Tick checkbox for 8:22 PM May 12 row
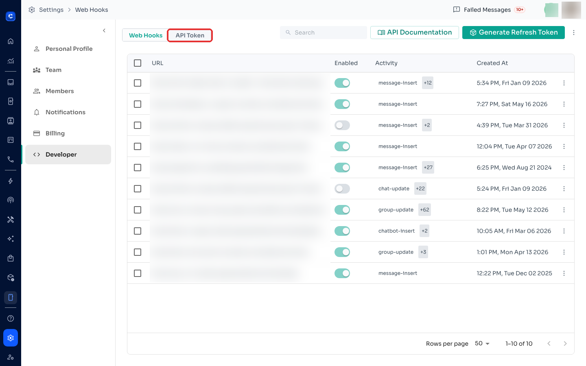Screen dimensions: 586x366 point(138,210)
